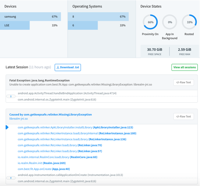The image size is (200, 186).
Task: Expand hidden frames in the Fatal Exception stack
Action: pos(11,96)
